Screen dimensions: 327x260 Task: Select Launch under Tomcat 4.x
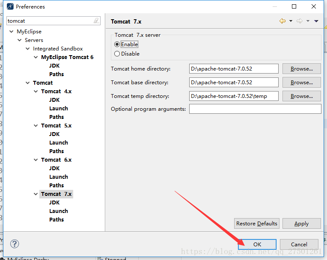pyautogui.click(x=59, y=108)
